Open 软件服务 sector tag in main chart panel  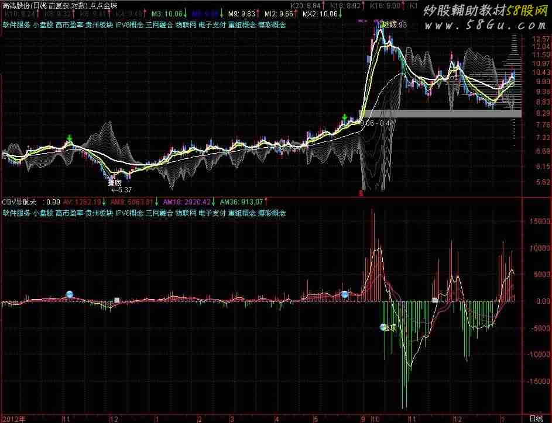pos(16,25)
